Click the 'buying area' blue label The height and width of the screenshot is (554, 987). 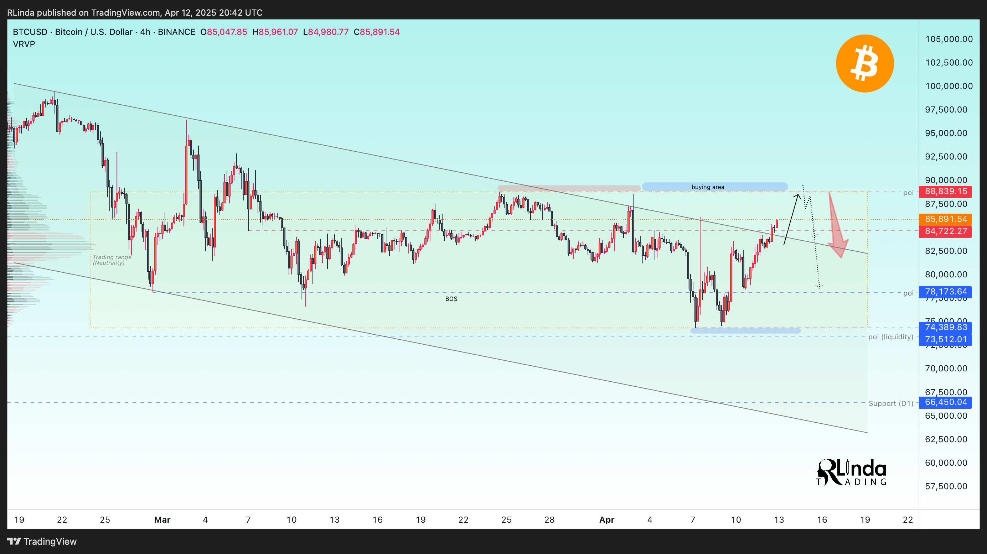714,187
